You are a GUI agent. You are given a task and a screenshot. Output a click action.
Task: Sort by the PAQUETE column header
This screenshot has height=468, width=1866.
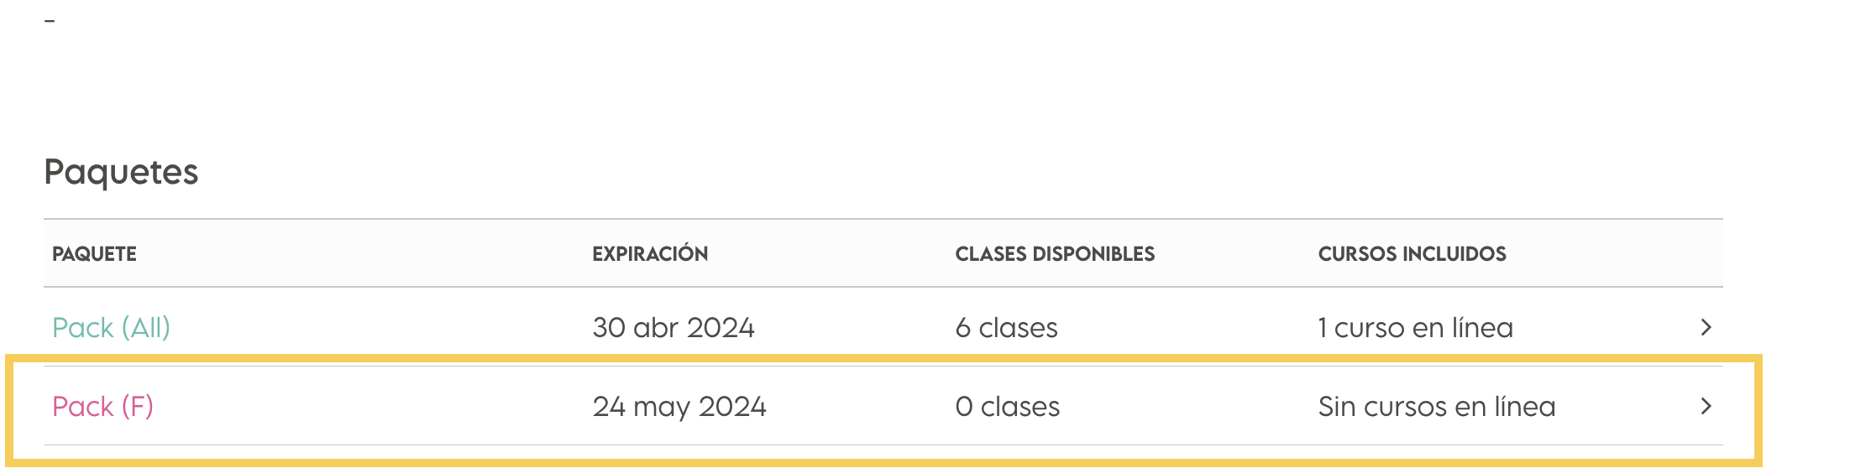click(94, 254)
